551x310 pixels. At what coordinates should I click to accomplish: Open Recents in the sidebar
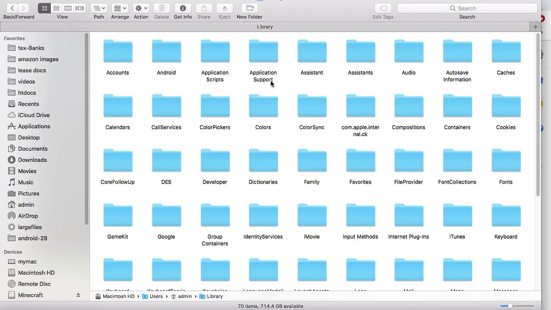click(x=28, y=104)
